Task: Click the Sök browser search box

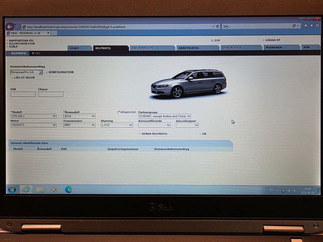Action: [257, 26]
